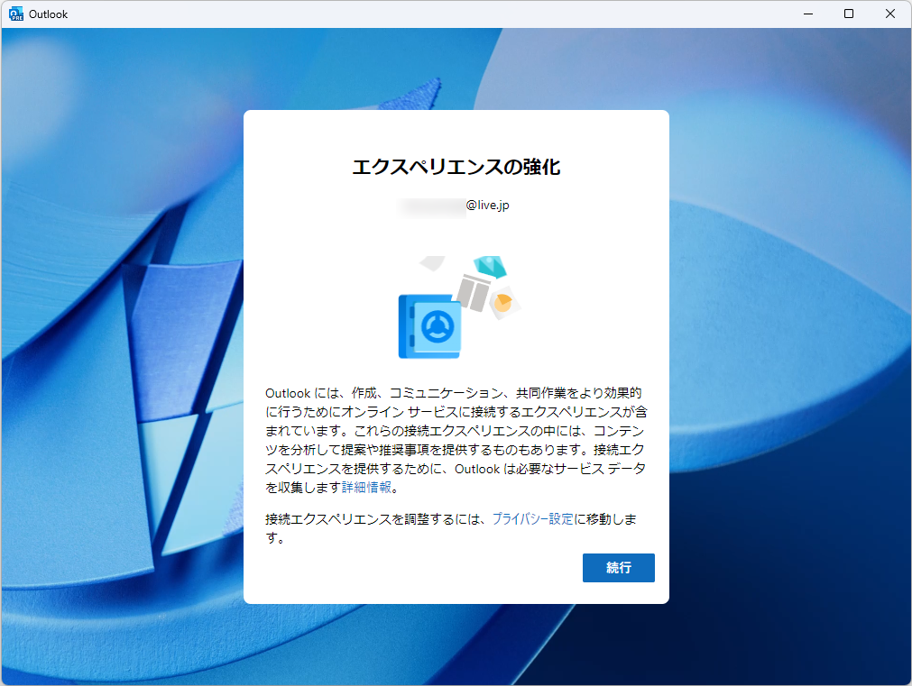Click the blurred account email ending in @live.jp
Viewport: 912px width, 686px height.
tap(456, 205)
